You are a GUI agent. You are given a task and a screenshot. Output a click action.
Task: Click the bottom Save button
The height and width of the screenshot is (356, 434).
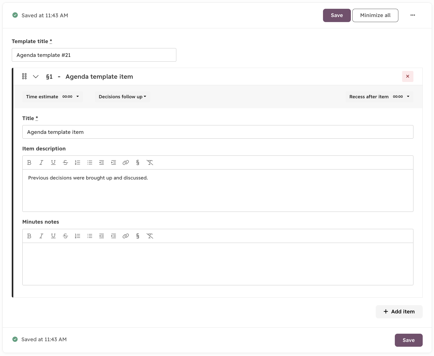pos(409,340)
